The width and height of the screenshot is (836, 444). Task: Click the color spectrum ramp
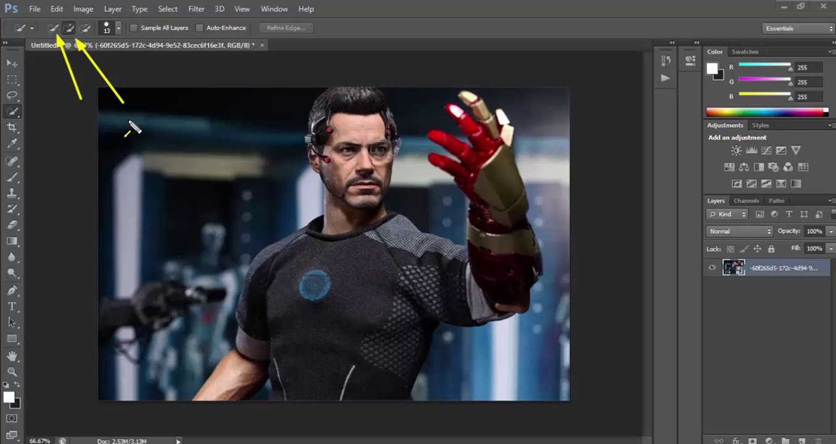pos(768,112)
